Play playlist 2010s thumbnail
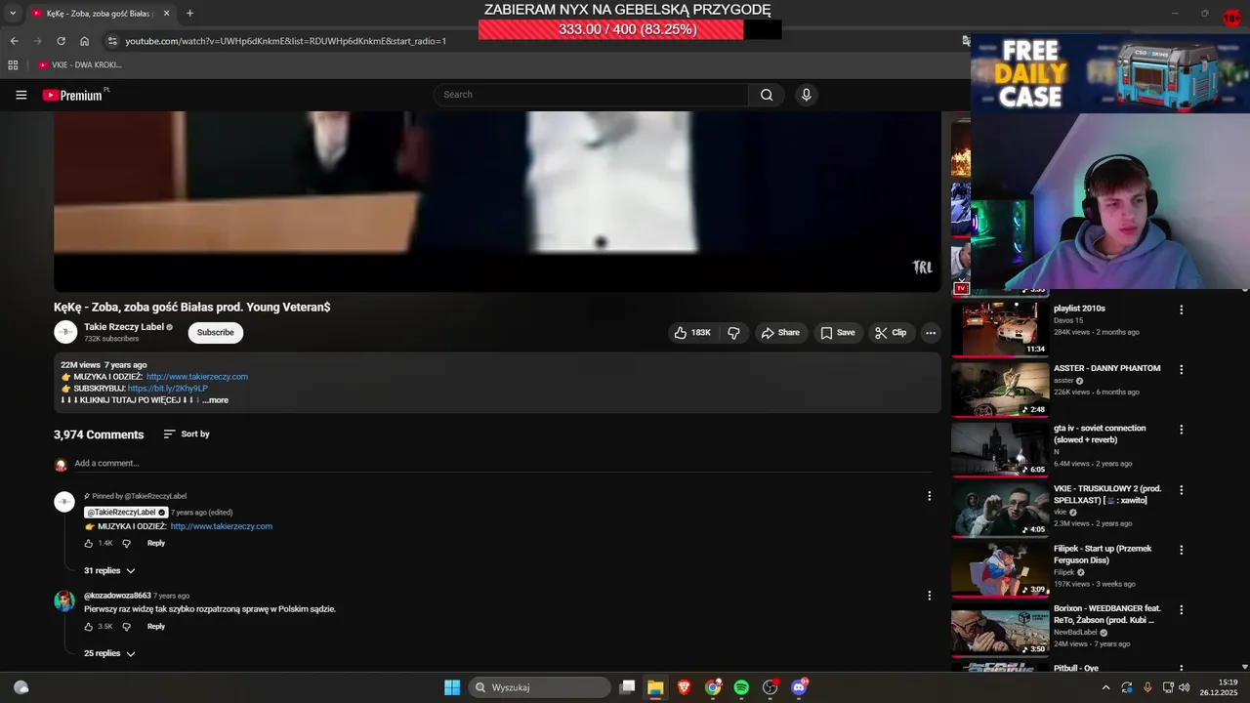Image resolution: width=1250 pixels, height=703 pixels. click(x=1000, y=329)
